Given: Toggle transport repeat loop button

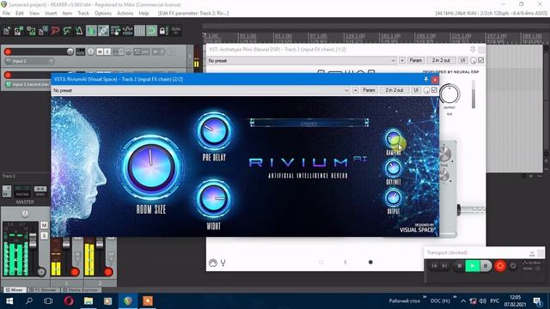Looking at the screenshot, I should point(513,266).
